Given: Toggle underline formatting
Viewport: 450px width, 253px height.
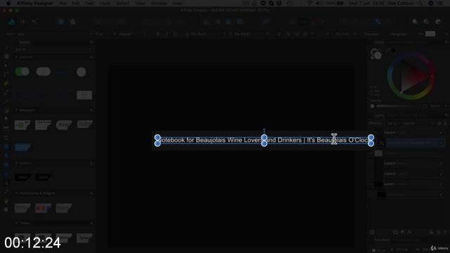Looking at the screenshot, I should click(175, 34).
